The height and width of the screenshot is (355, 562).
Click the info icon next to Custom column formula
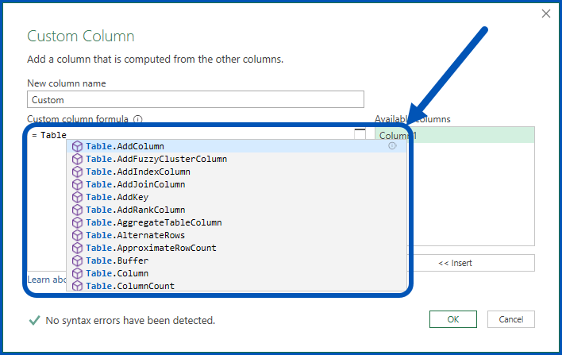point(138,119)
